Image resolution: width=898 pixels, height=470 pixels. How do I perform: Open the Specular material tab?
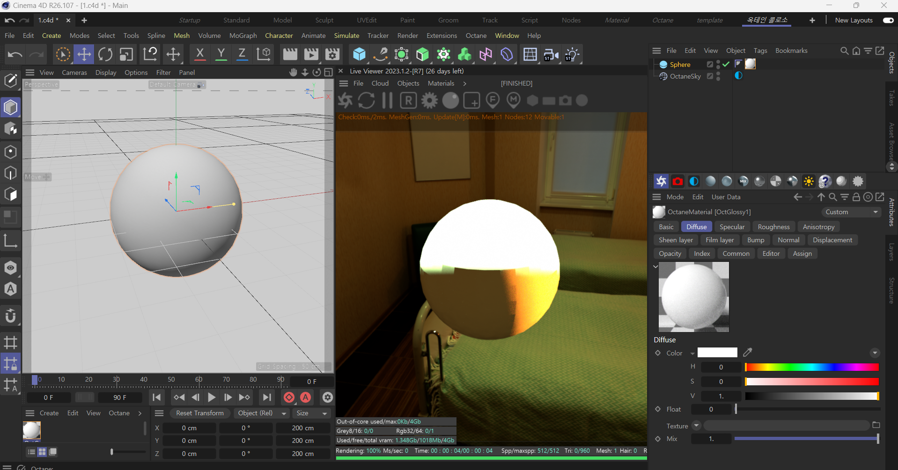[x=732, y=227]
